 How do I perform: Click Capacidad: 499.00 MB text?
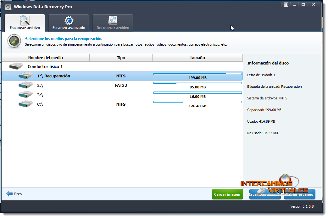264,110
